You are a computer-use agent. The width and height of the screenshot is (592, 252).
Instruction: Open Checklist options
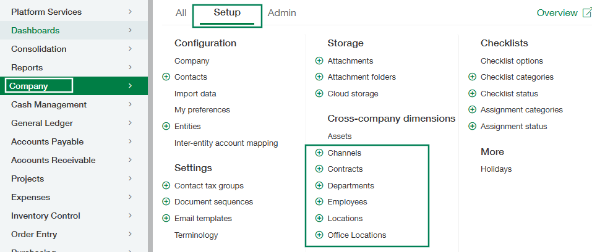(512, 61)
